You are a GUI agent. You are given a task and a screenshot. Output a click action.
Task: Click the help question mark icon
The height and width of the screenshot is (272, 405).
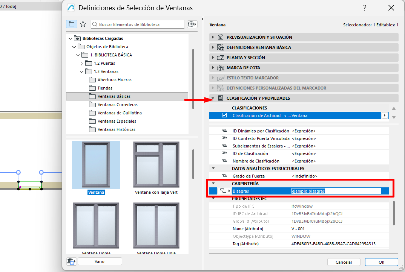[x=365, y=8]
